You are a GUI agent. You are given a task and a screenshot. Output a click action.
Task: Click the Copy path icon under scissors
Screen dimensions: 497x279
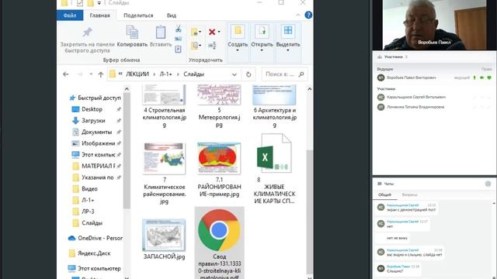click(x=178, y=39)
